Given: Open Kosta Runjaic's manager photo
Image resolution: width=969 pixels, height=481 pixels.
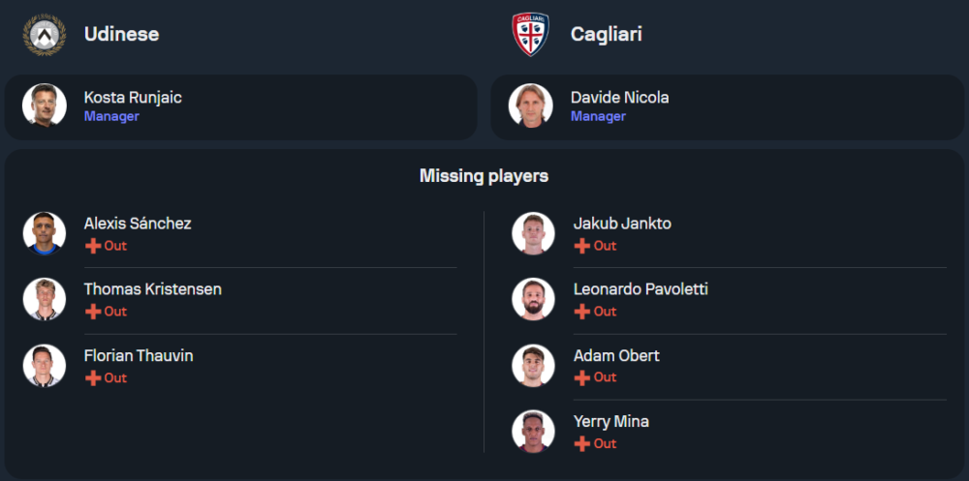Looking at the screenshot, I should click(x=45, y=105).
